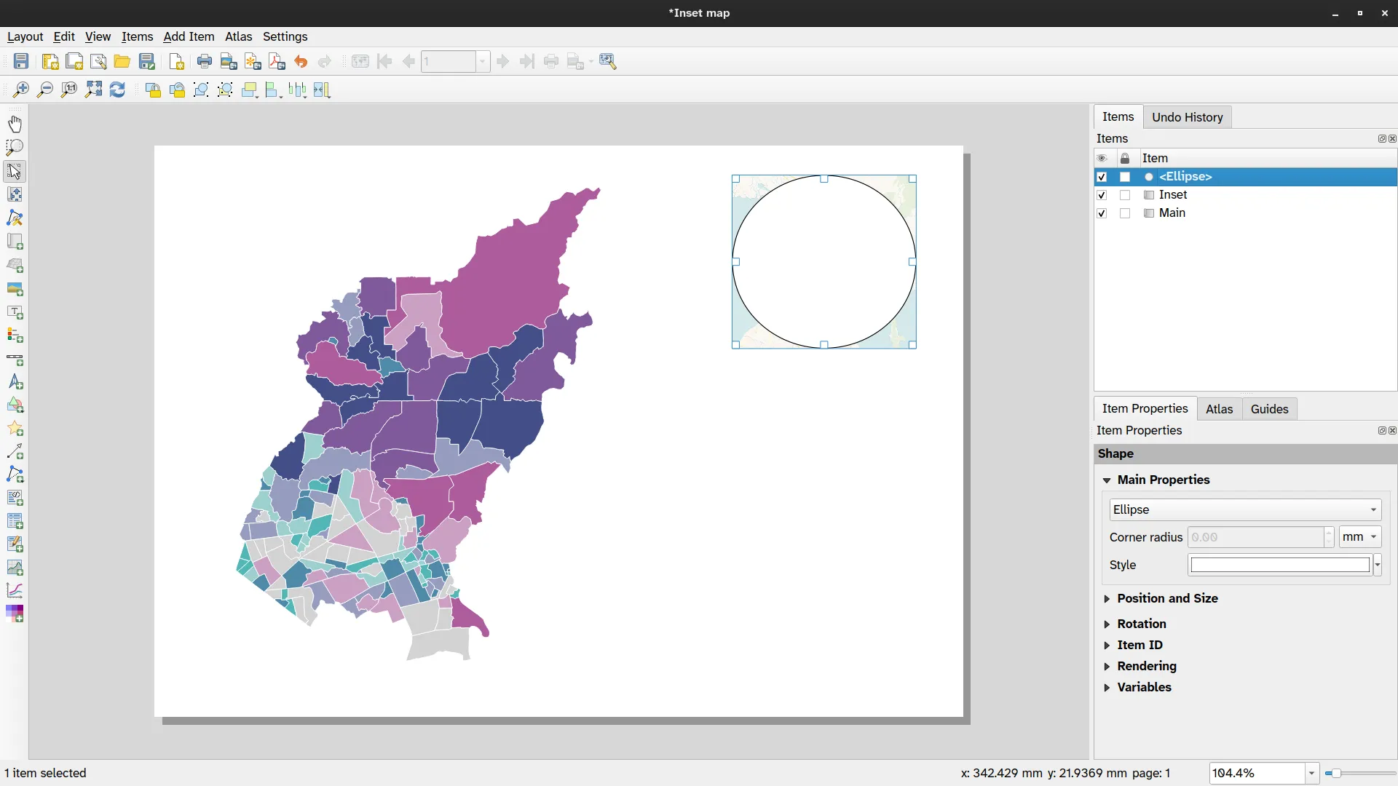The height and width of the screenshot is (786, 1398).
Task: Add a new label with the text tool
Action: [x=15, y=313]
